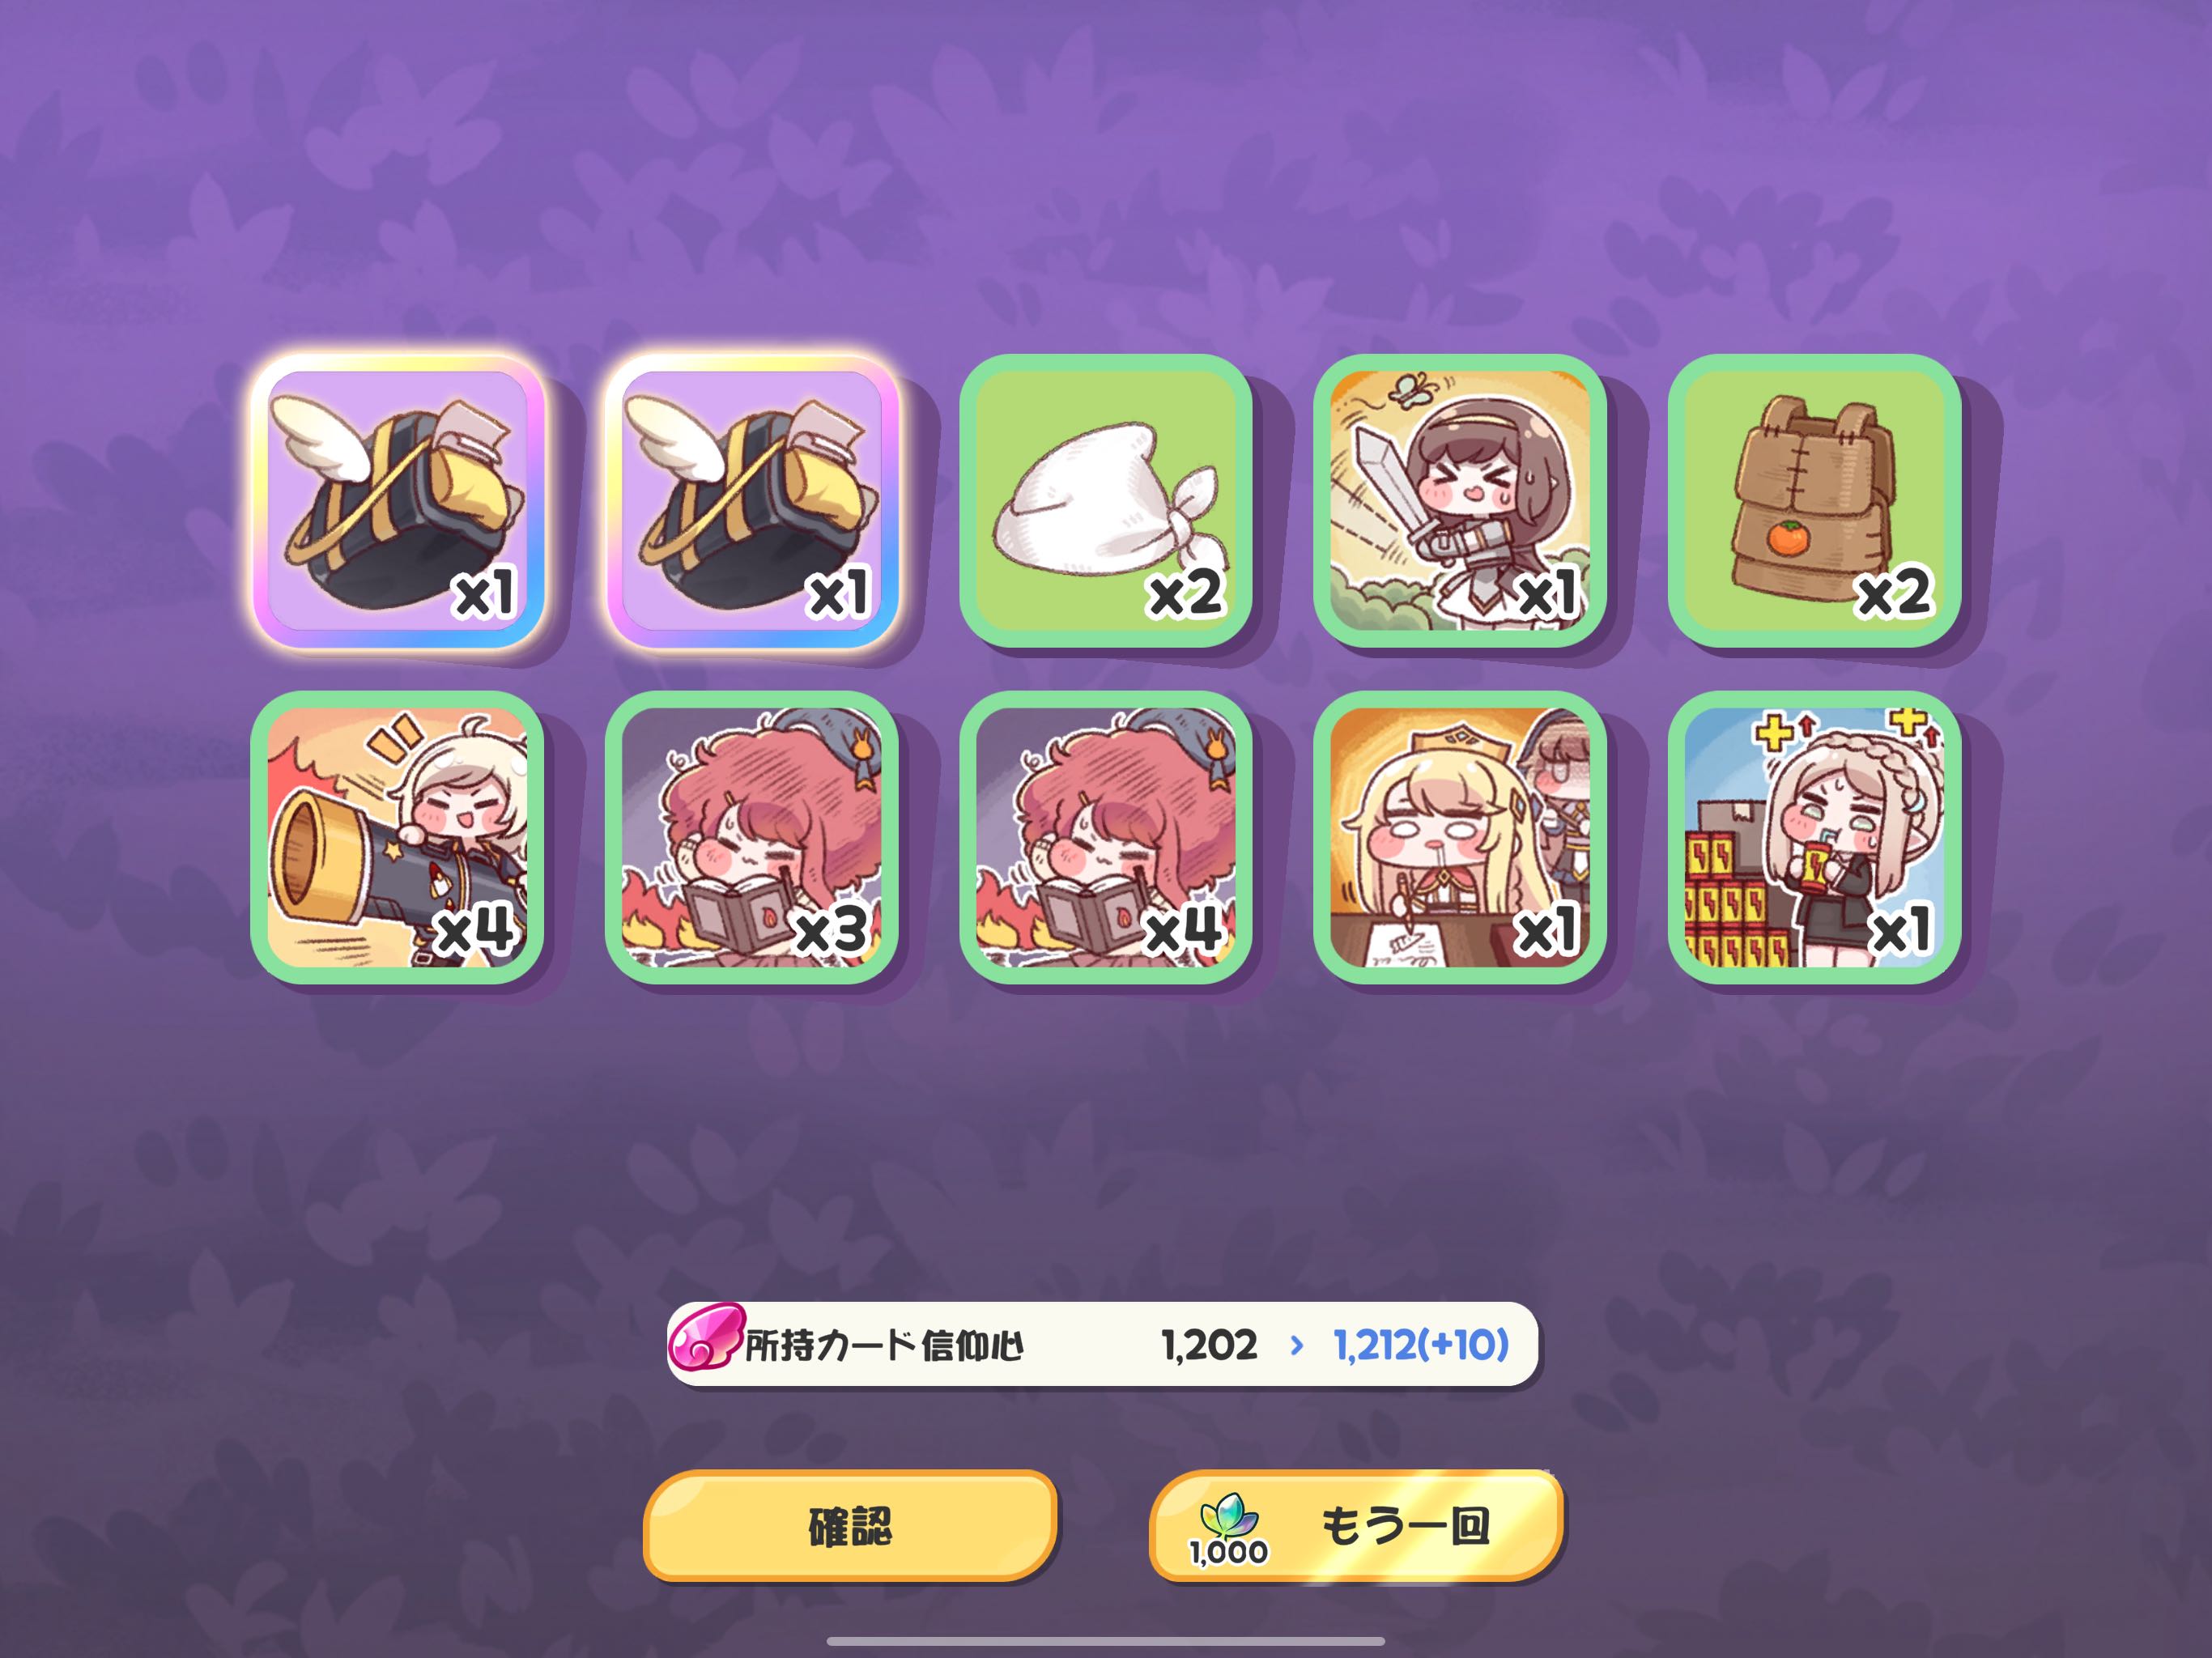
Task: Open the red-haired reading girl card x4
Action: 1106,838
